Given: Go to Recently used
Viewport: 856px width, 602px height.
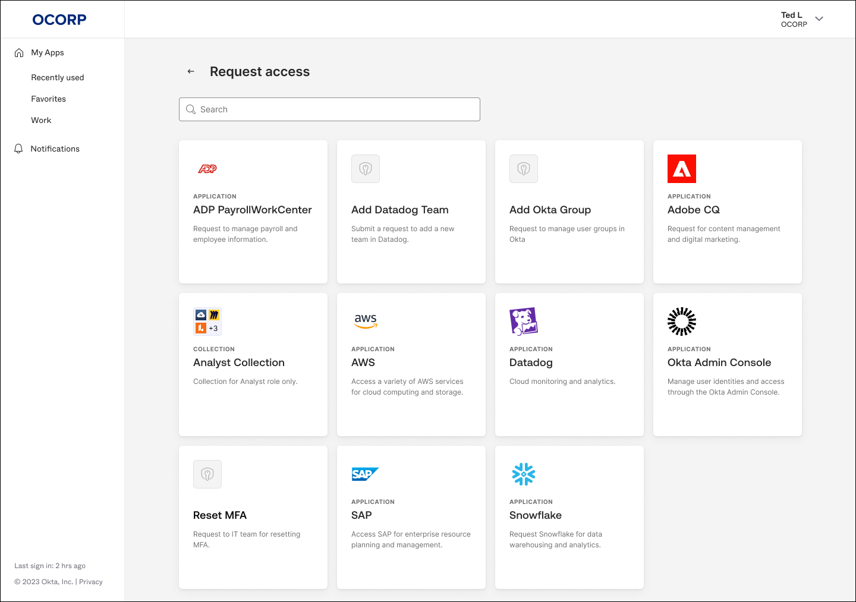Looking at the screenshot, I should click(58, 77).
